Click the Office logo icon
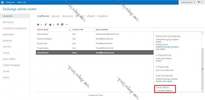The image size is (205, 100). (2, 2)
